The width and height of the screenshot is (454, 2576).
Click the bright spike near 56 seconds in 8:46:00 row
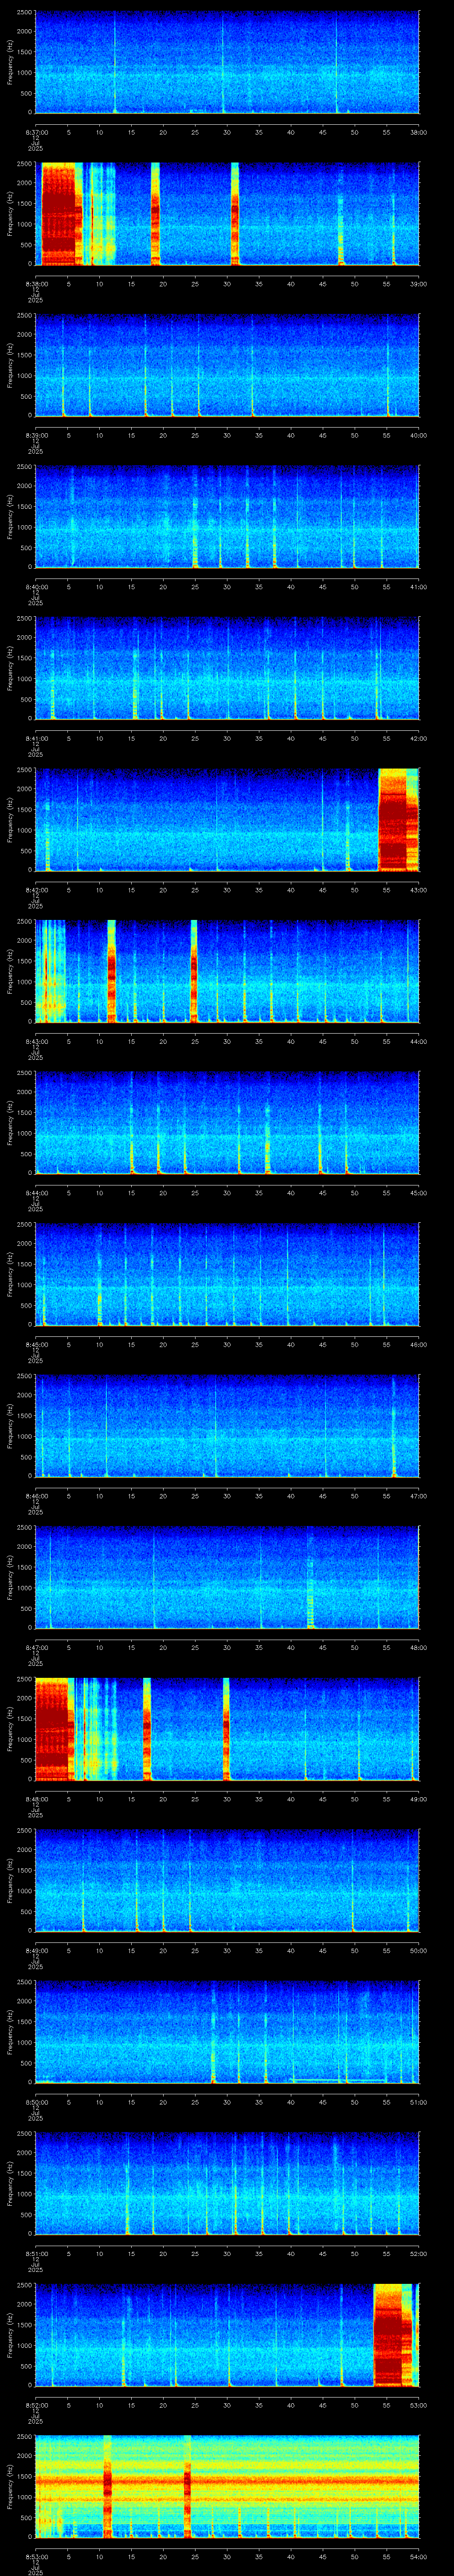click(x=394, y=1426)
